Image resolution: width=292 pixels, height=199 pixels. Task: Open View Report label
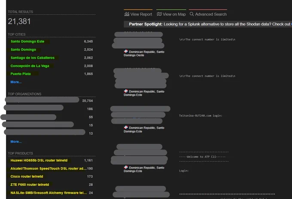(x=141, y=14)
